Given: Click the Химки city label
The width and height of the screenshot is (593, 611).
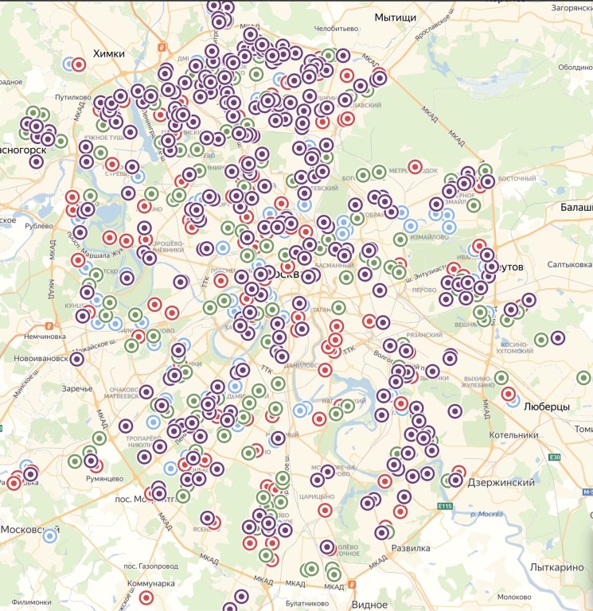Looking at the screenshot, I should tap(109, 54).
